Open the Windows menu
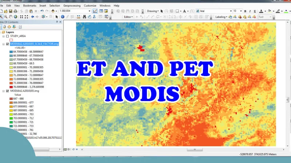 coord(105,5)
